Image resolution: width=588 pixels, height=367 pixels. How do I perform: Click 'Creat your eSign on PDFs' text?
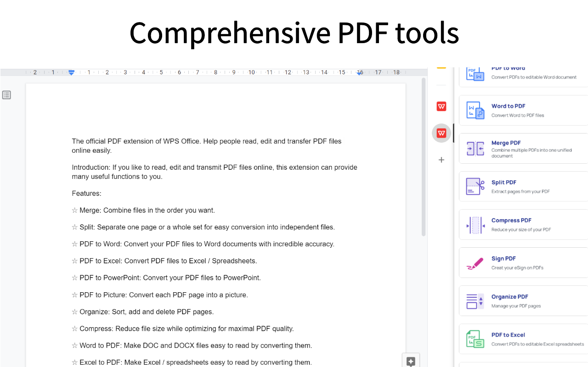[517, 268]
